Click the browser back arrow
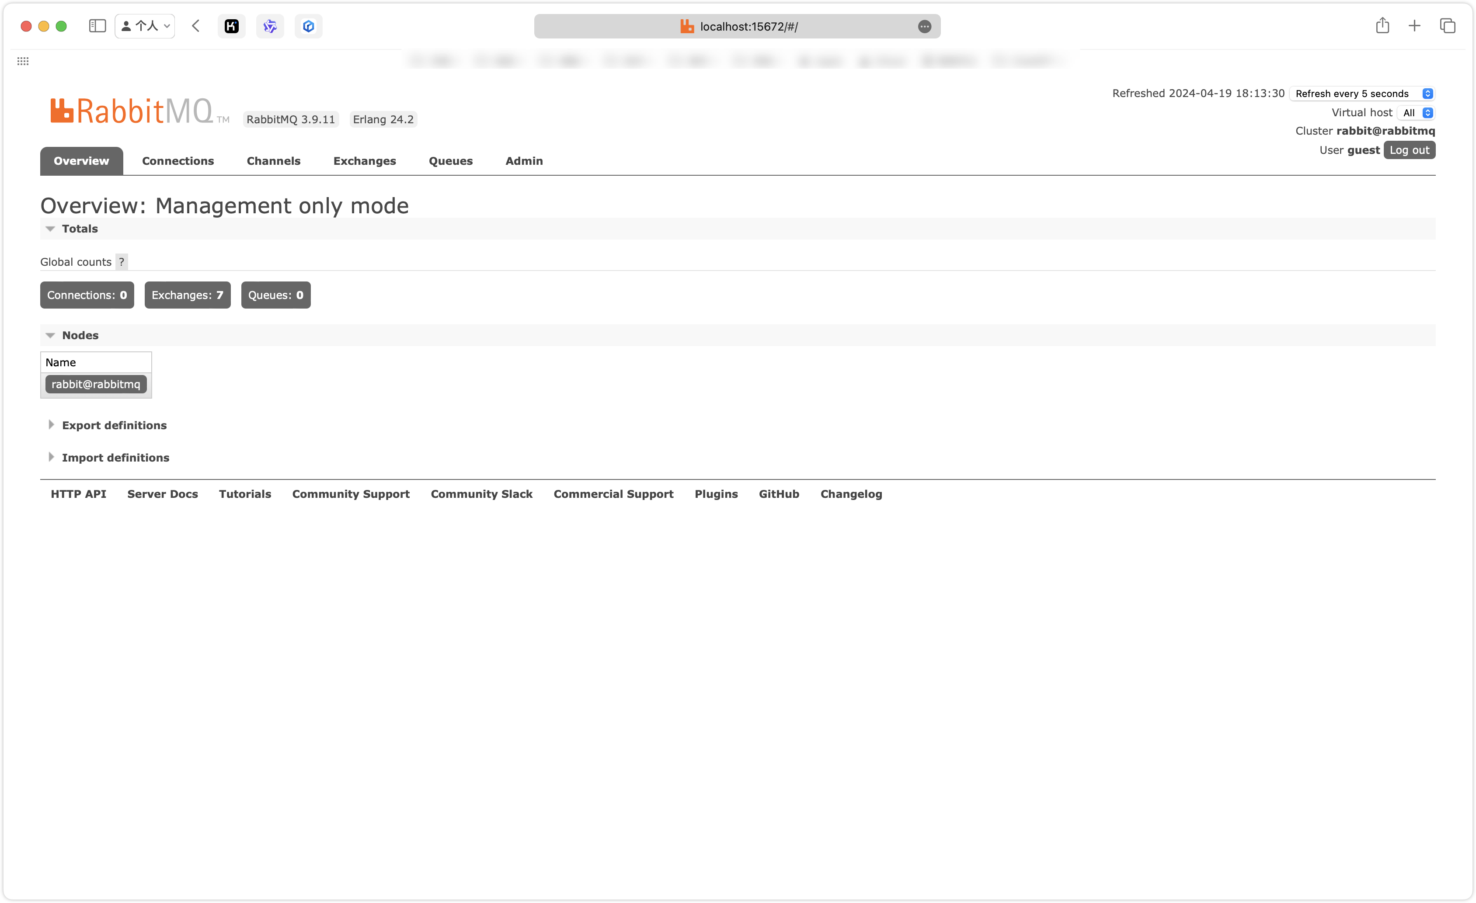The width and height of the screenshot is (1476, 903). click(196, 26)
